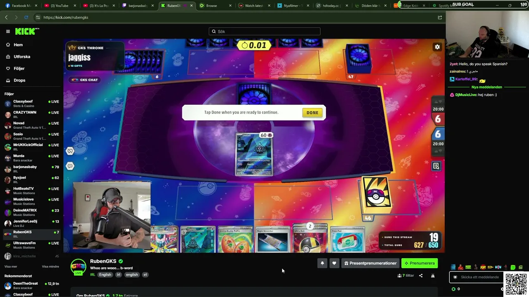This screenshot has height=297, width=529.
Task: Reload the page with the refresh icon
Action: (x=26, y=17)
